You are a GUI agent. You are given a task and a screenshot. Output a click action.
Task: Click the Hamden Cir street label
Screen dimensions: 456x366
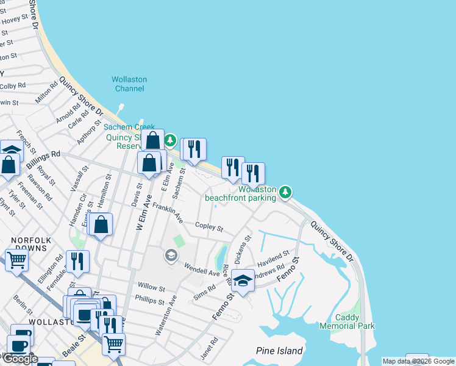(78, 210)
